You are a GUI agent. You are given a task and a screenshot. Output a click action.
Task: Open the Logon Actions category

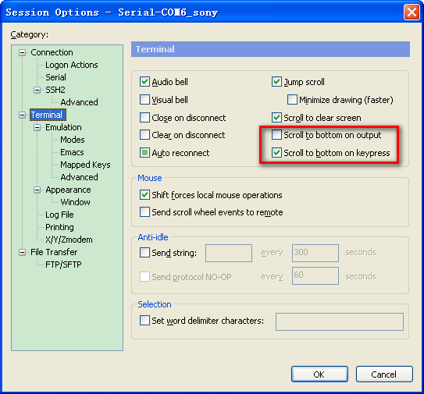pos(71,65)
